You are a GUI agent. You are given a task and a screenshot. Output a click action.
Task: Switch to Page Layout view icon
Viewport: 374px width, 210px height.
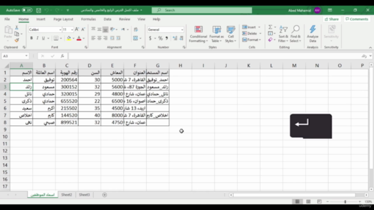point(308,202)
